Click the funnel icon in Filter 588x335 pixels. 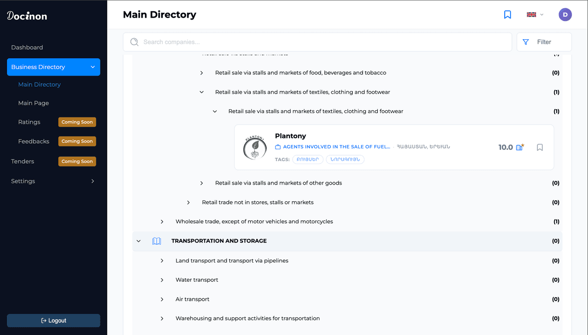(x=526, y=42)
